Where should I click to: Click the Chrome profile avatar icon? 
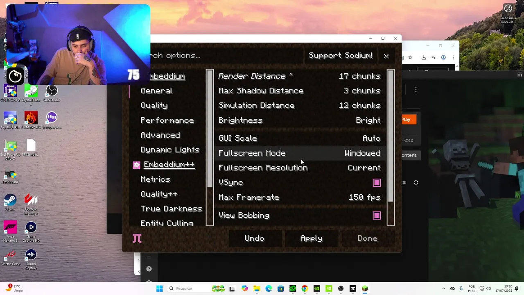(x=443, y=57)
